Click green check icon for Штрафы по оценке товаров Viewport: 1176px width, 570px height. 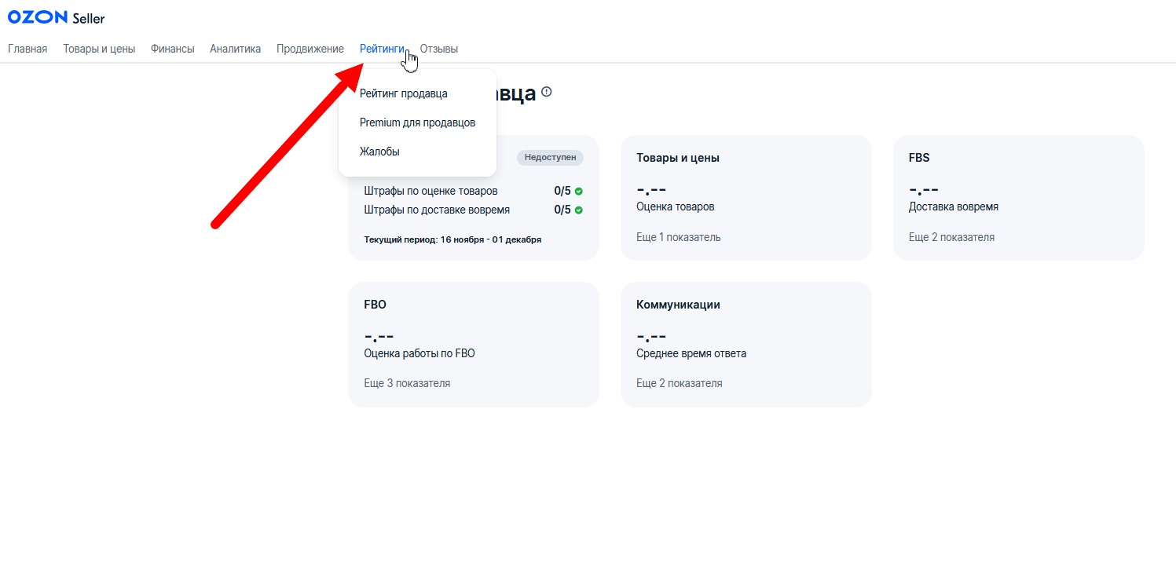579,191
